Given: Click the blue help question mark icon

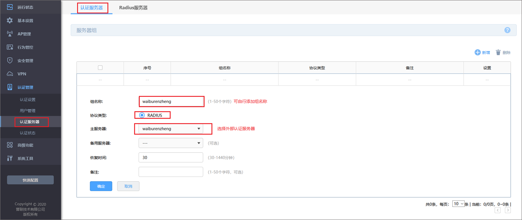Looking at the screenshot, I should click(x=507, y=30).
